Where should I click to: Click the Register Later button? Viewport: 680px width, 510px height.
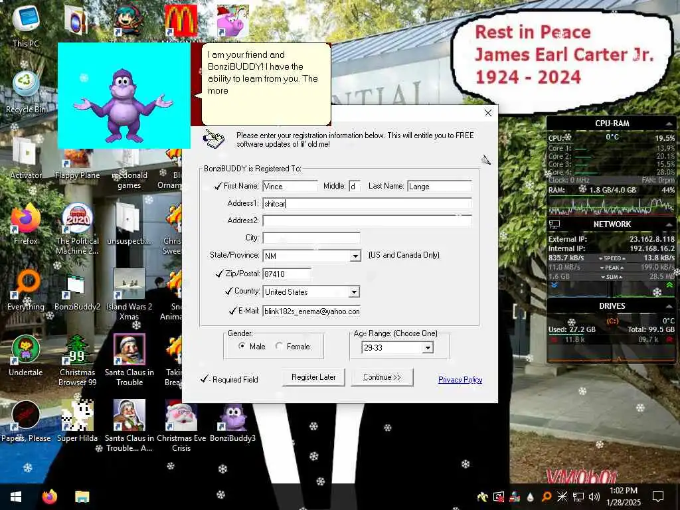[313, 377]
